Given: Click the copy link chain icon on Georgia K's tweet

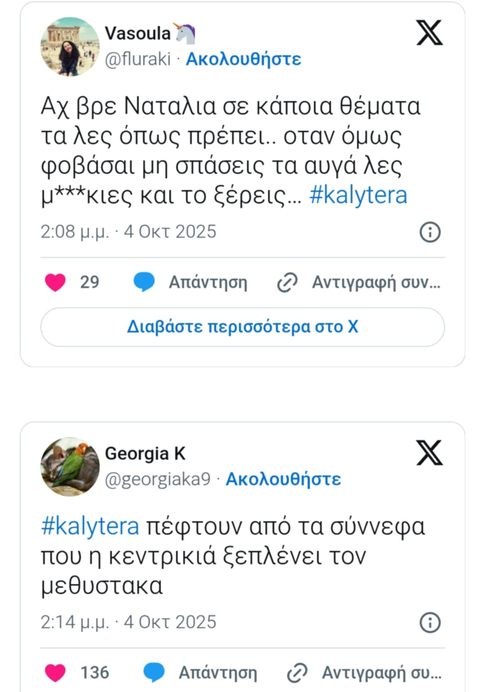Looking at the screenshot, I should coord(297,673).
